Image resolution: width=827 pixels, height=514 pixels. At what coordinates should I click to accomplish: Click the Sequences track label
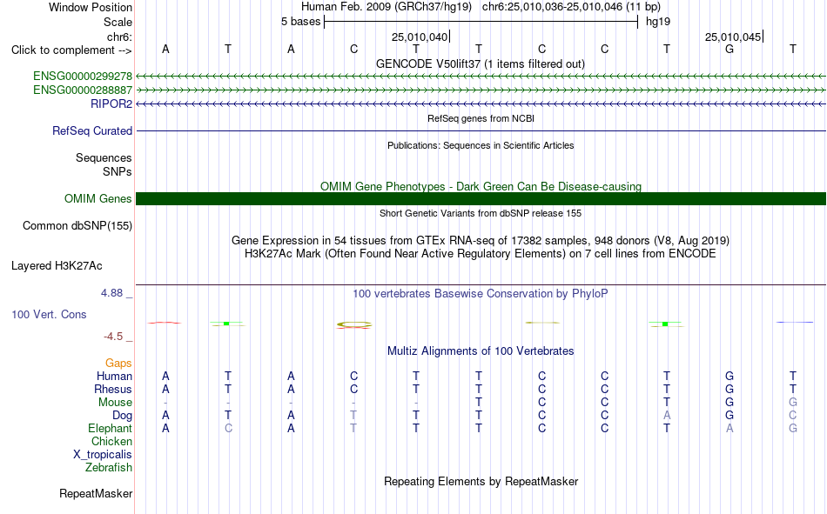104,157
